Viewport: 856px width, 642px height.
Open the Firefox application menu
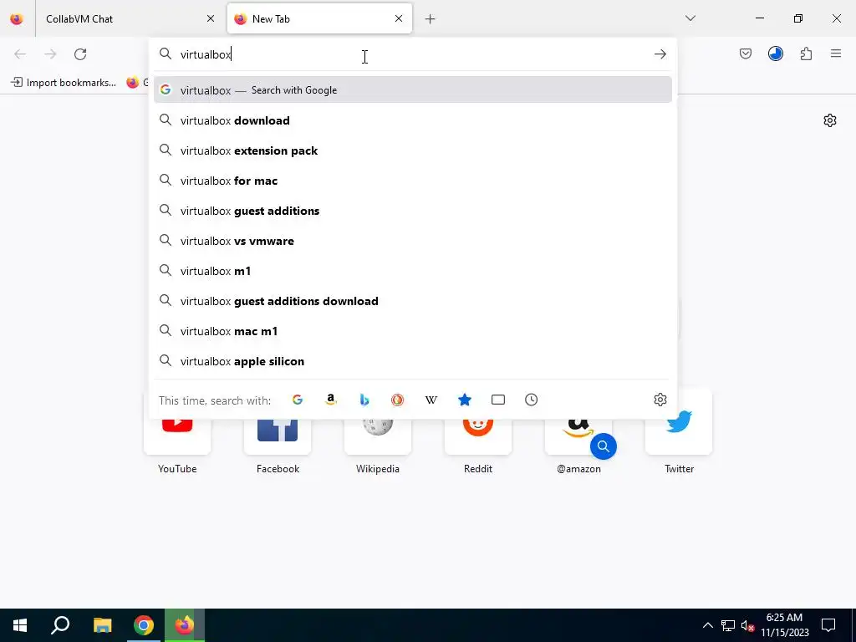point(836,53)
